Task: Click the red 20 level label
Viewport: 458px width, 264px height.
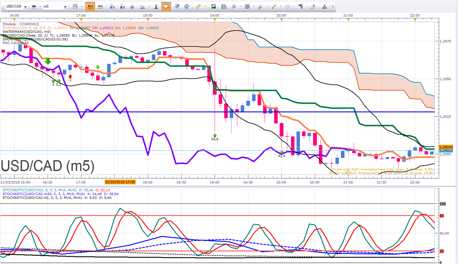Action: 442,251
